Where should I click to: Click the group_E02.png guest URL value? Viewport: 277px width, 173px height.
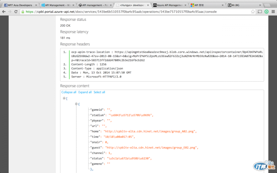tap(152, 148)
